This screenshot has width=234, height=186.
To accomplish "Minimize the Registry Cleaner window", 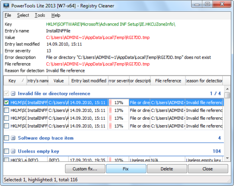I will pyautogui.click(x=197, y=4).
